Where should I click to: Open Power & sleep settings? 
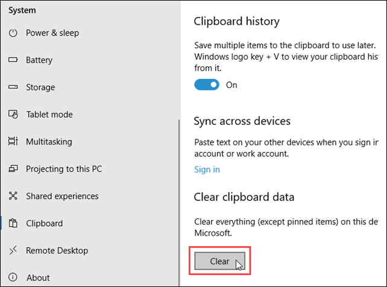tap(52, 33)
